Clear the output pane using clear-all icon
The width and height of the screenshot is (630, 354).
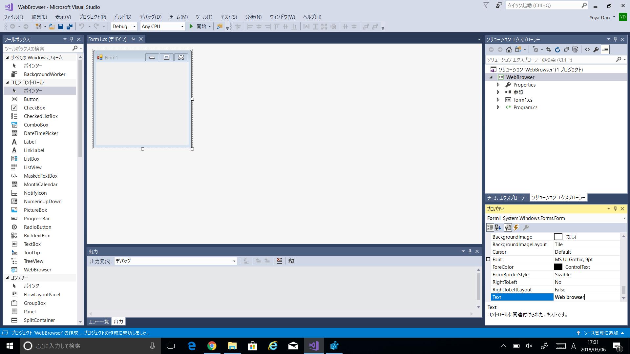click(x=279, y=261)
